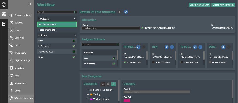Collapse the sidebar with the double chevron
238x103 pixels.
pyautogui.click(x=29, y=4)
